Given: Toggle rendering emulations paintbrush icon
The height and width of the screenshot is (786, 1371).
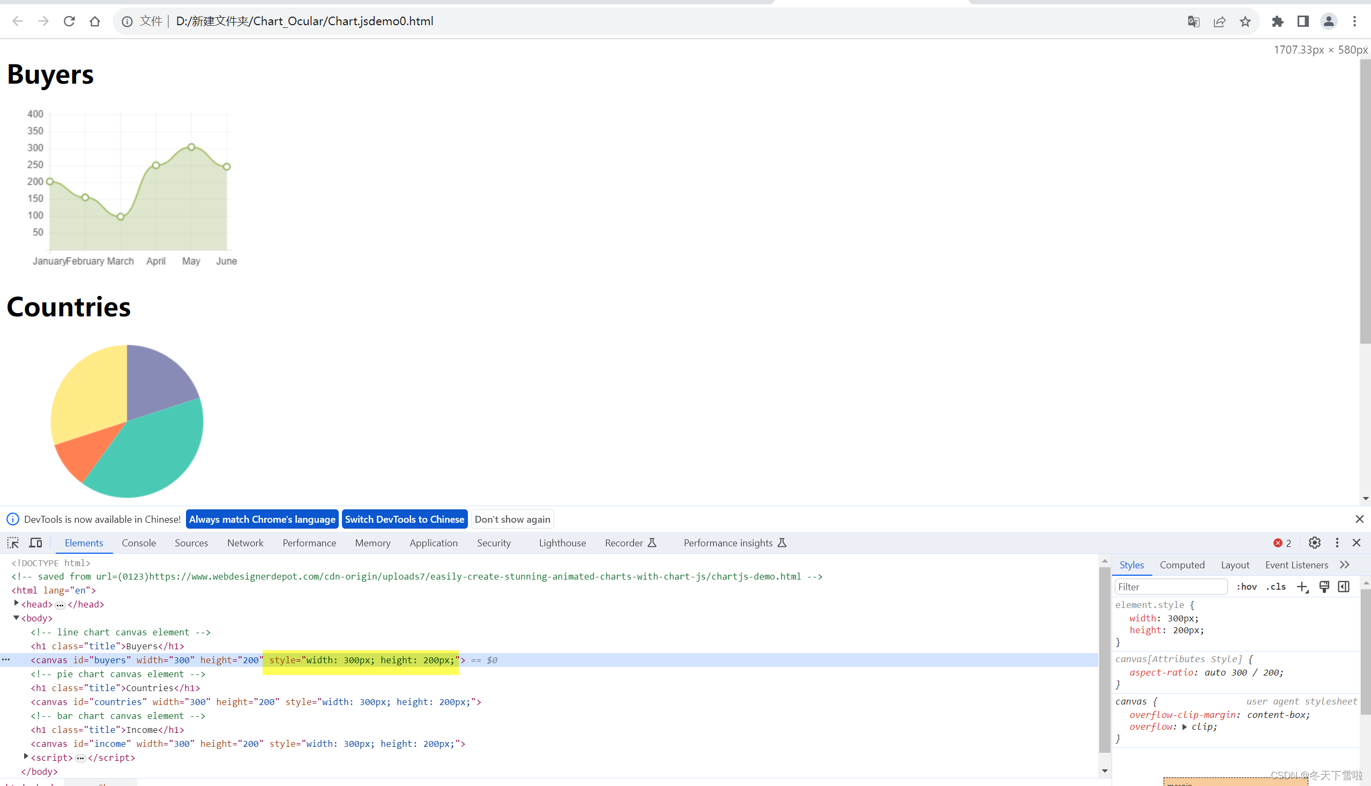Looking at the screenshot, I should (1324, 587).
